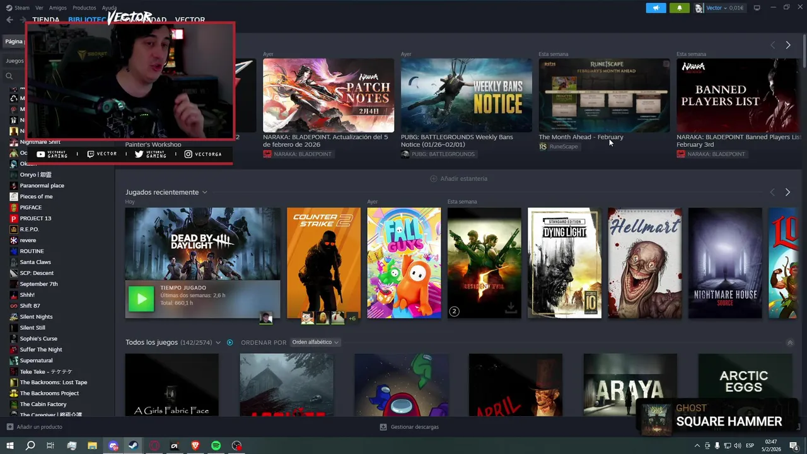Open NARAKA Patch Notes news card
Image resolution: width=807 pixels, height=454 pixels.
328,96
